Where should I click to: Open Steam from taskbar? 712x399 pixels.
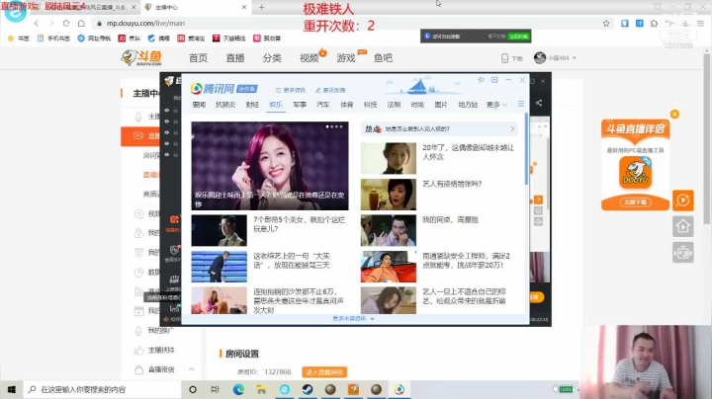(308, 389)
